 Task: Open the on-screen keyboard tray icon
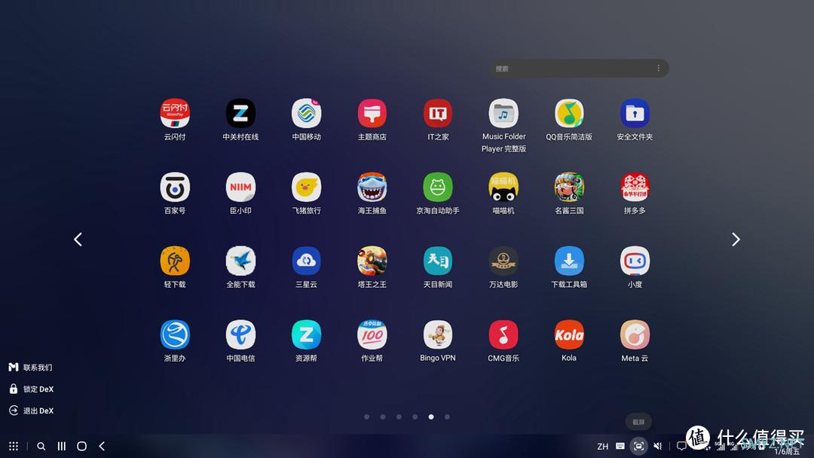[620, 446]
